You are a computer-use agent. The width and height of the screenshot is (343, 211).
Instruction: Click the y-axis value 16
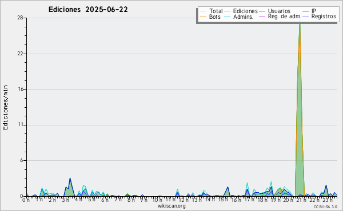point(21,89)
